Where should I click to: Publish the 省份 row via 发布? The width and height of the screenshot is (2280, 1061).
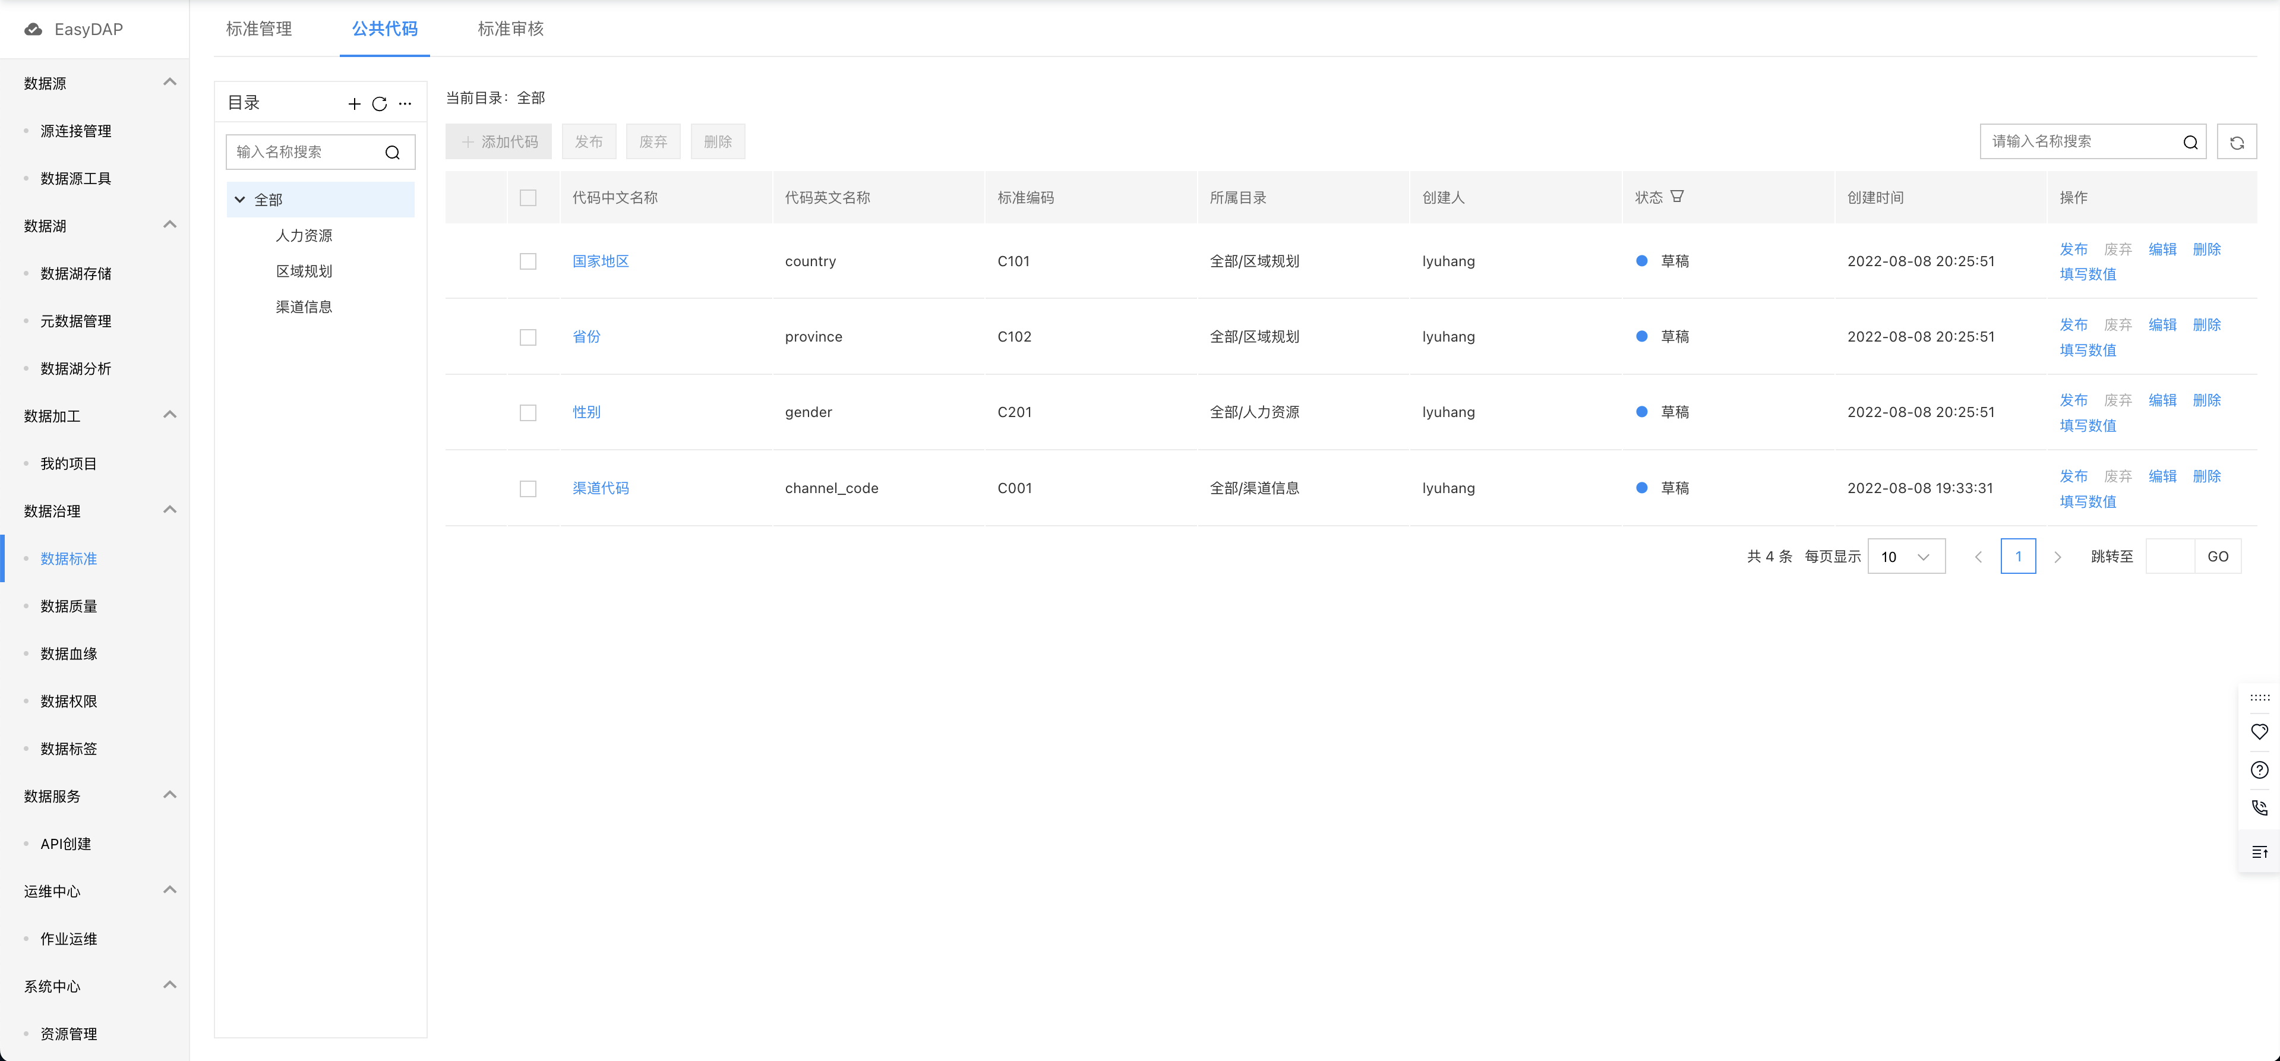[2074, 326]
